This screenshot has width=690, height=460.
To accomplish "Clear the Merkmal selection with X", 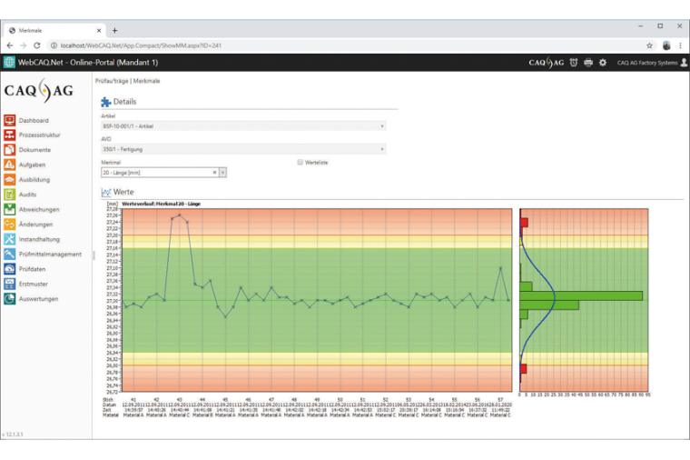I will click(x=214, y=172).
